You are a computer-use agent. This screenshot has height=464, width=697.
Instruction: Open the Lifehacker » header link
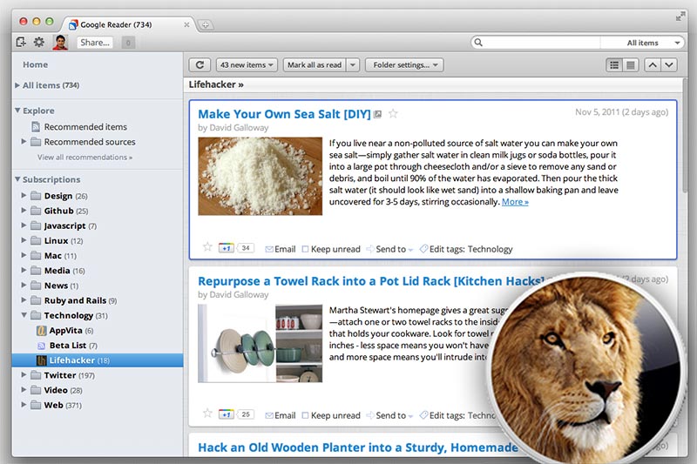coord(216,84)
